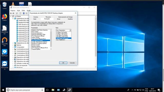Screen dimensions: 164x92
Task: Click the Computador category icon
Action: 15,47
